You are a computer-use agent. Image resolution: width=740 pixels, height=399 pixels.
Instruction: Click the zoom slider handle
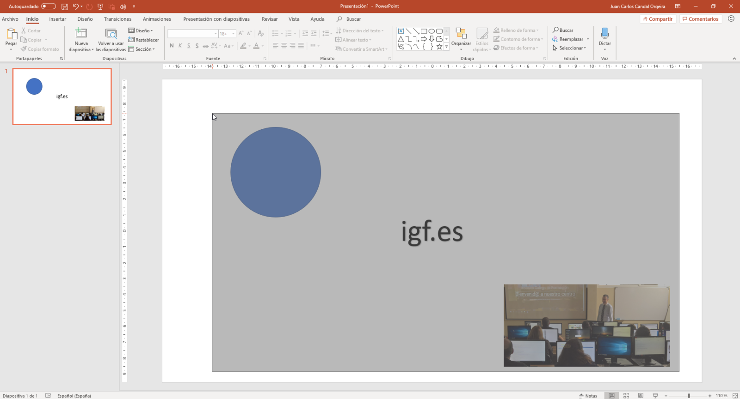(689, 396)
